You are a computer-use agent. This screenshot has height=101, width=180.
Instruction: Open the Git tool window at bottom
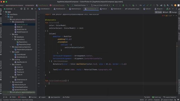[5, 97]
